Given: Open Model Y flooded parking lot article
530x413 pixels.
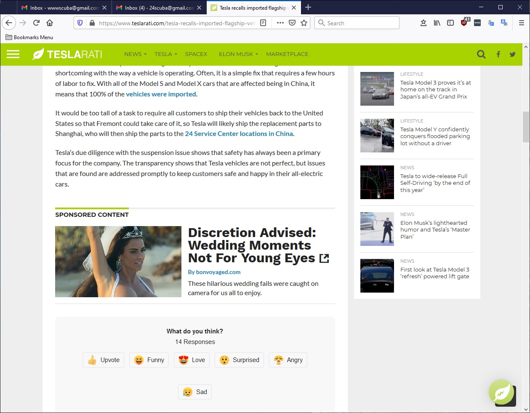Looking at the screenshot, I should pos(435,136).
